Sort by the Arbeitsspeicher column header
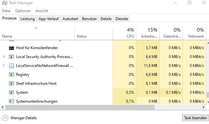 click(x=148, y=33)
